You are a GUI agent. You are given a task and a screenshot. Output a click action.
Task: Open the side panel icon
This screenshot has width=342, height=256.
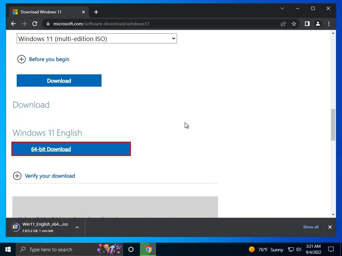(x=307, y=24)
